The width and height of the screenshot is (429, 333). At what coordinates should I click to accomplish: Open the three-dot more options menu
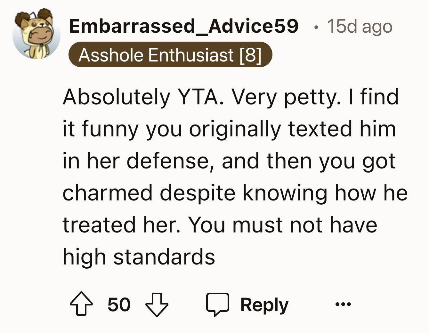pos(343,304)
